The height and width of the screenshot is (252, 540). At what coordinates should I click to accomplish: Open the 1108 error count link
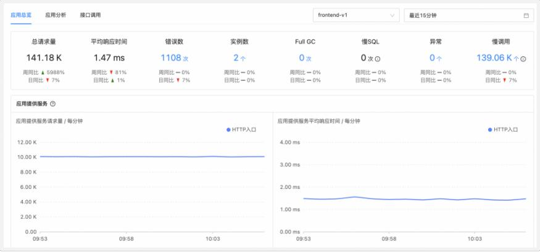(x=171, y=57)
